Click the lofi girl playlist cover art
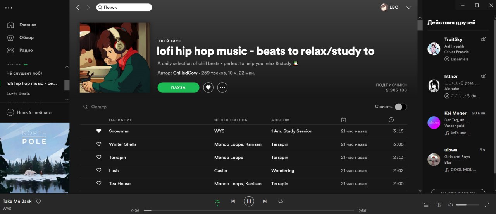The width and height of the screenshot is (496, 214). click(x=115, y=58)
